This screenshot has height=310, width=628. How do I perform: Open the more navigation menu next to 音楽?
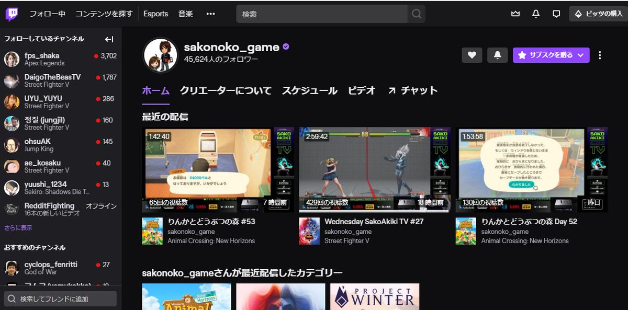coord(211,14)
